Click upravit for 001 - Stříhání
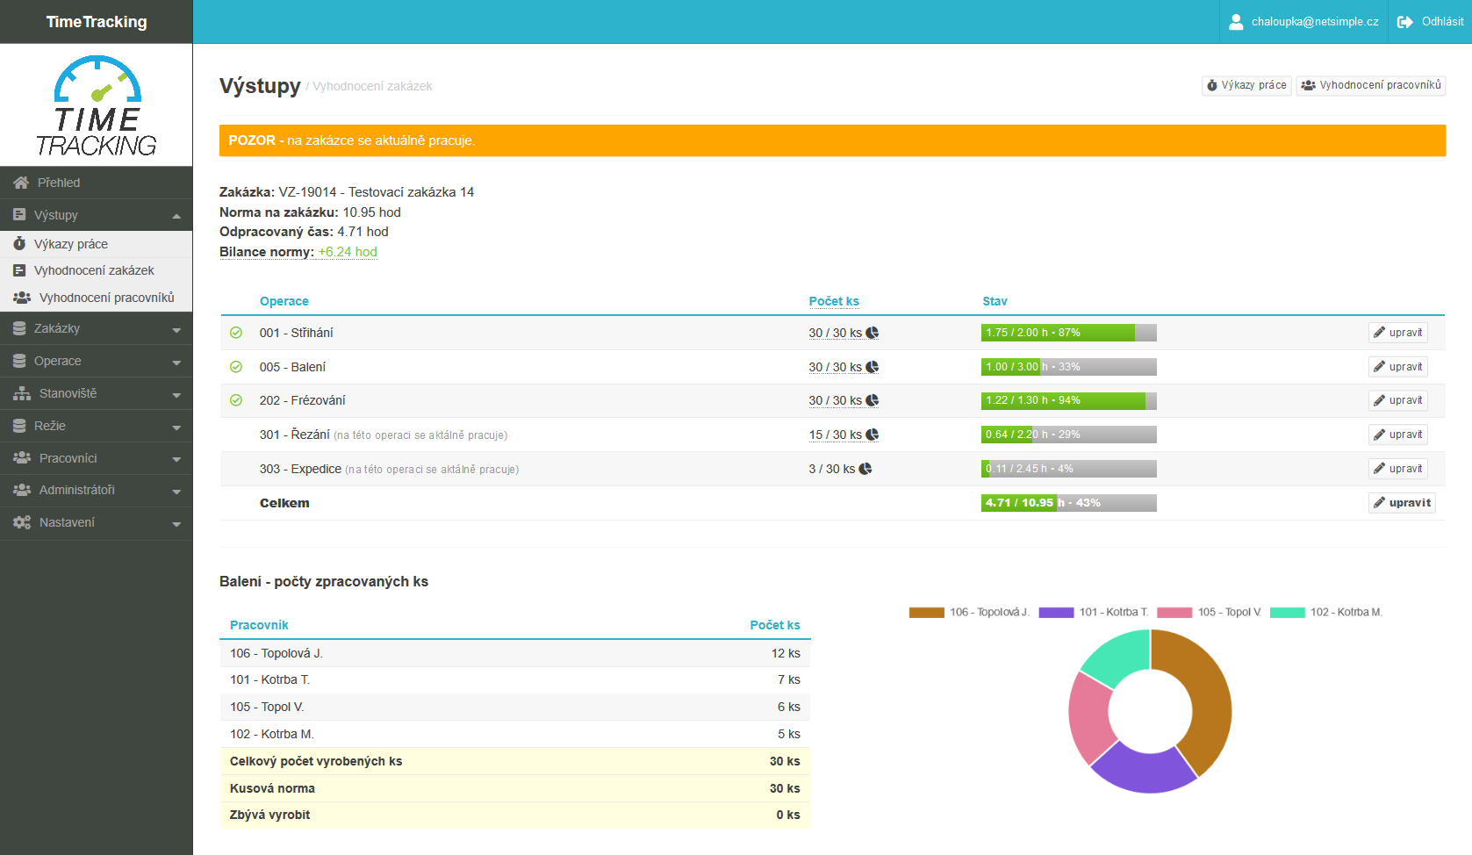The width and height of the screenshot is (1472, 855). pos(1398,333)
